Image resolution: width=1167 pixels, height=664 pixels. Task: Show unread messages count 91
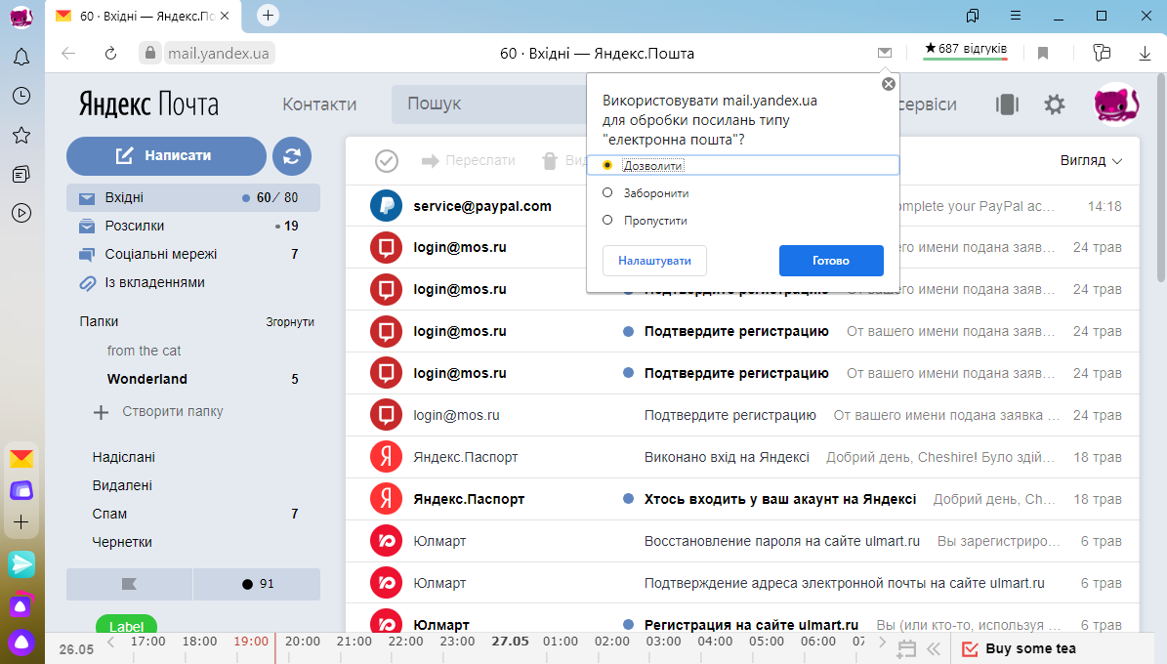257,584
